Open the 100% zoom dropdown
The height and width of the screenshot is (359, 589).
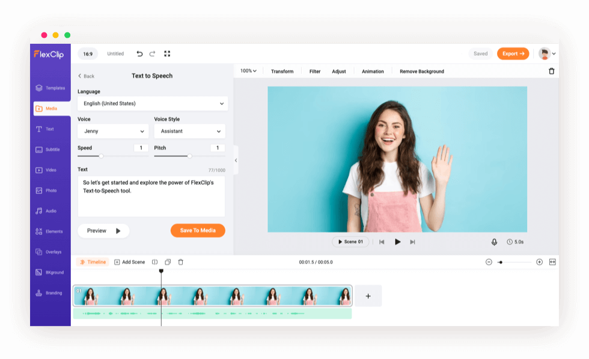click(248, 71)
